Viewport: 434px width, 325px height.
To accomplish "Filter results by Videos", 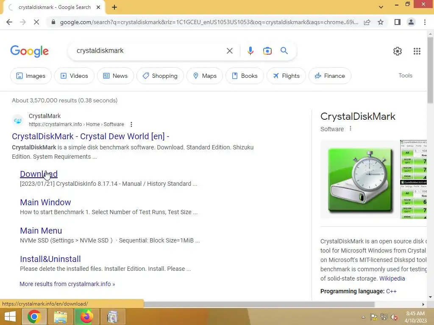I will point(74,76).
